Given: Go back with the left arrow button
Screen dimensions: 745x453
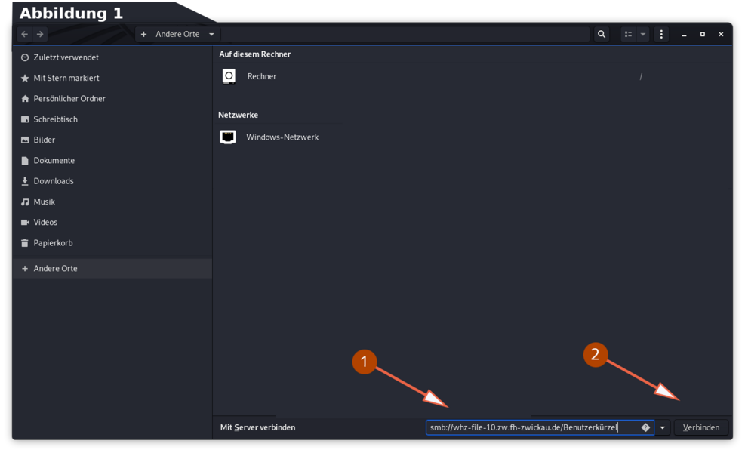Looking at the screenshot, I should pyautogui.click(x=25, y=34).
